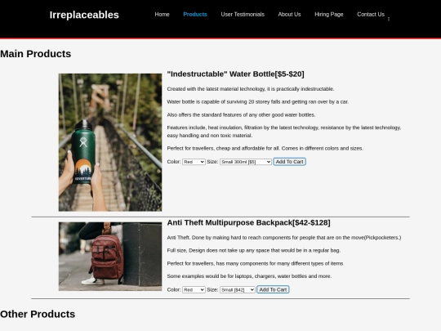The width and height of the screenshot is (441, 331).
Task: Go to User Testimonials page
Action: coord(243,15)
